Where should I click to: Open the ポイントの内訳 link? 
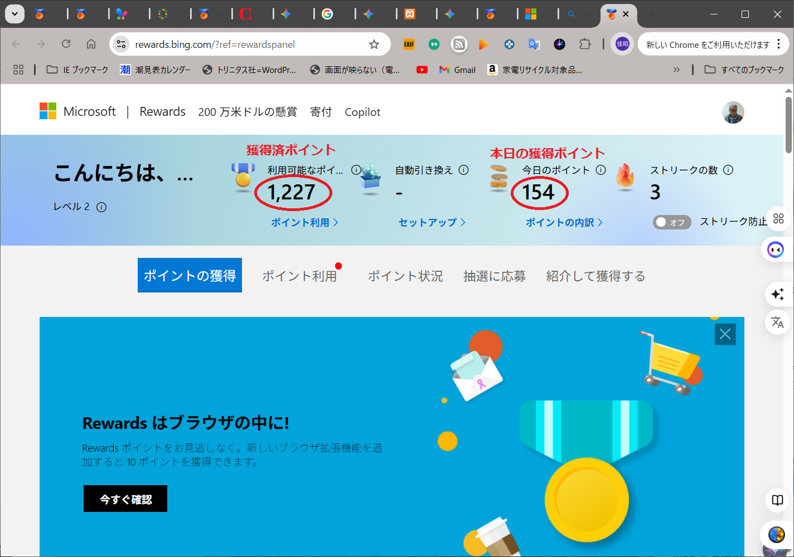(x=564, y=222)
